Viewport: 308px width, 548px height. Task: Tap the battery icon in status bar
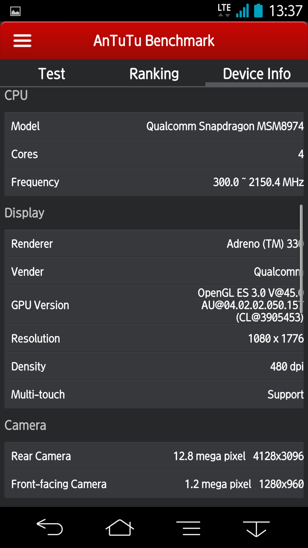click(258, 10)
